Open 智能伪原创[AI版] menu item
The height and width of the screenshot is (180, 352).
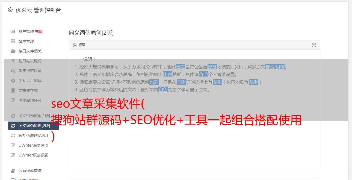33,135
